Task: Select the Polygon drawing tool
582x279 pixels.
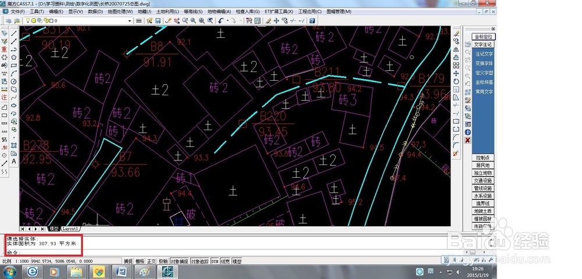Action: tap(14, 58)
